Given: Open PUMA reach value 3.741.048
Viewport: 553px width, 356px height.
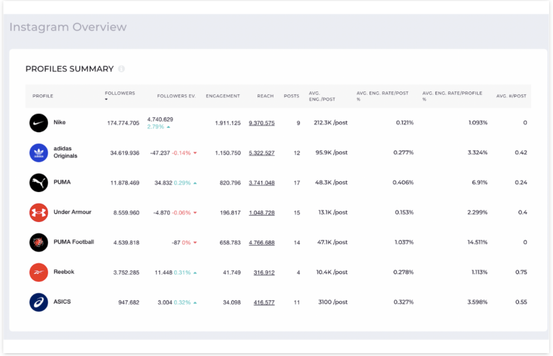Looking at the screenshot, I should pyautogui.click(x=261, y=183).
